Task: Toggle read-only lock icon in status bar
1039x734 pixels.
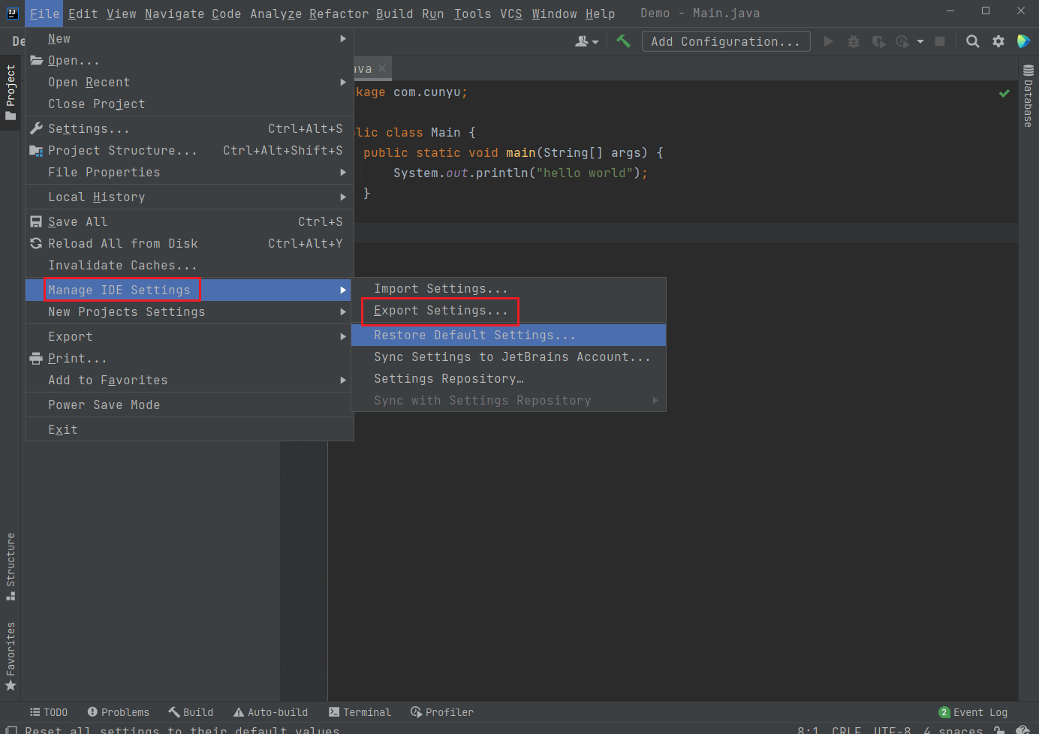Action: point(999,729)
